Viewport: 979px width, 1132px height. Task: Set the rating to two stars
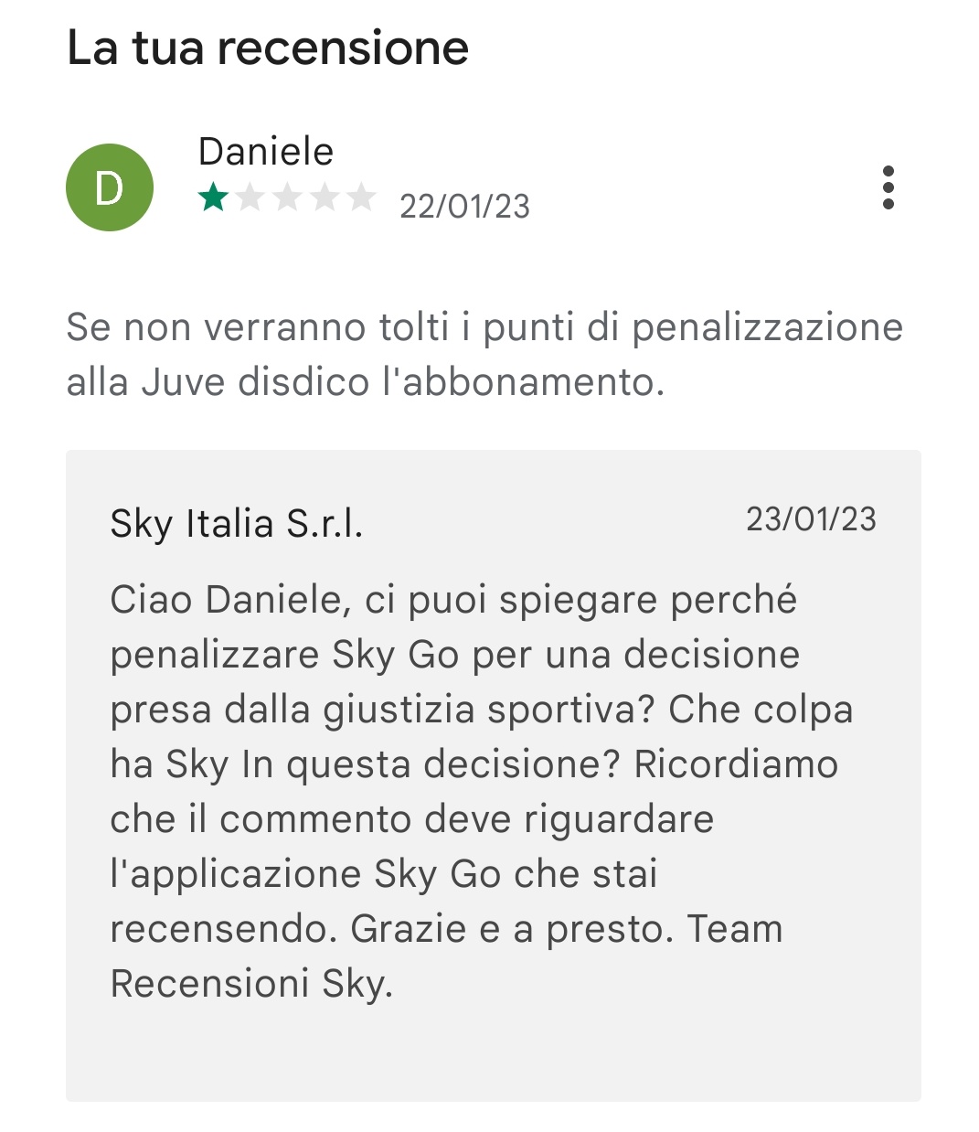(250, 197)
